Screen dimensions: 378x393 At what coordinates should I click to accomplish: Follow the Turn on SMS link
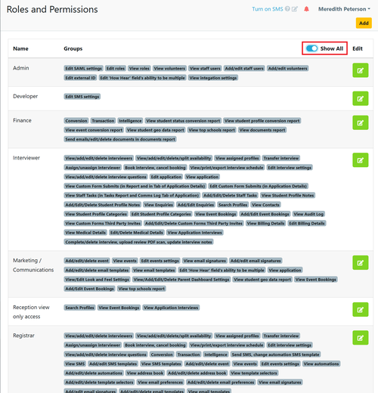click(x=268, y=9)
